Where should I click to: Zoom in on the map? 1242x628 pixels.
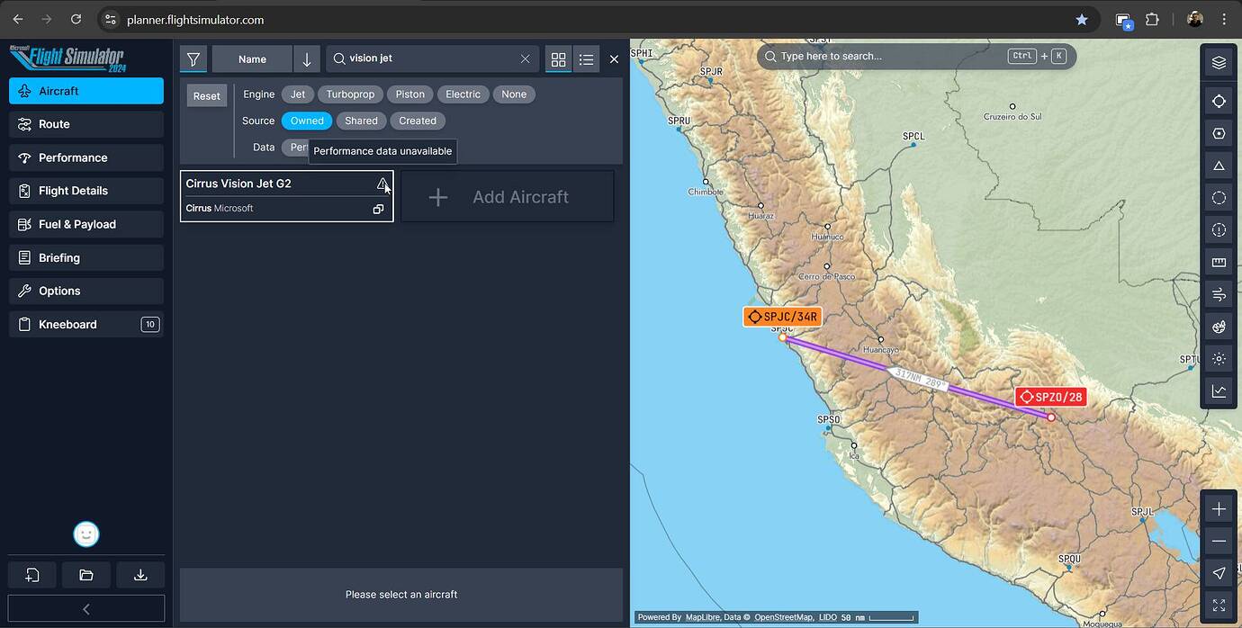coord(1219,509)
